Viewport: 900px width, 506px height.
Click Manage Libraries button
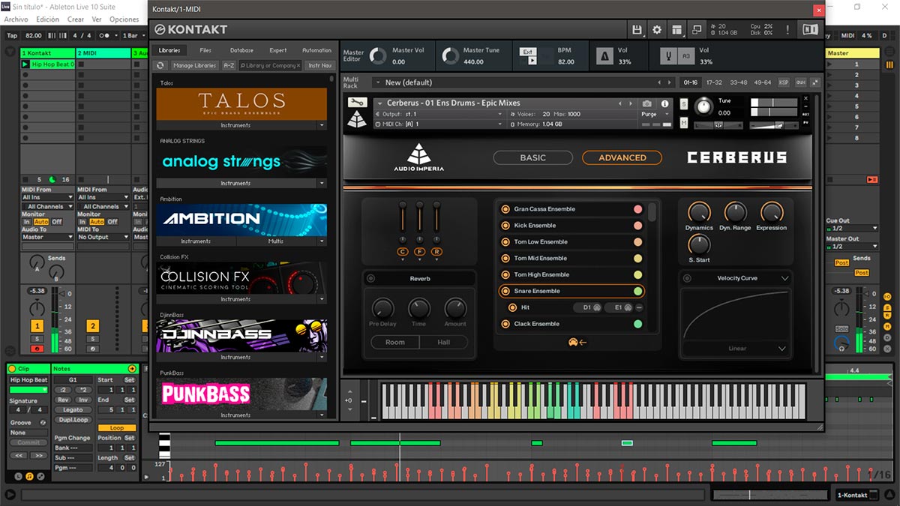pyautogui.click(x=194, y=66)
